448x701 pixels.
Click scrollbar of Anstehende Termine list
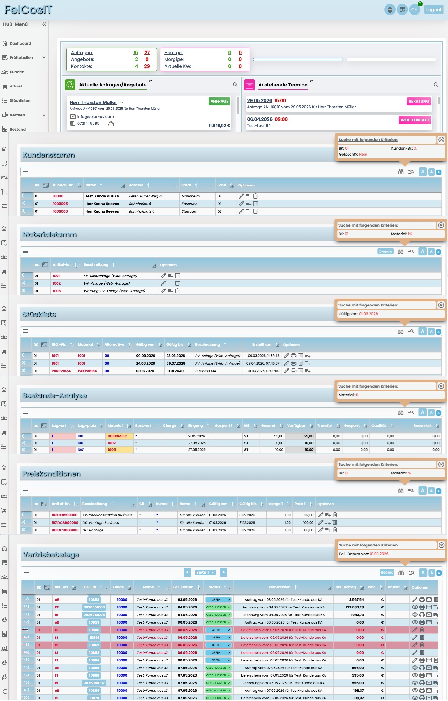tap(438, 101)
